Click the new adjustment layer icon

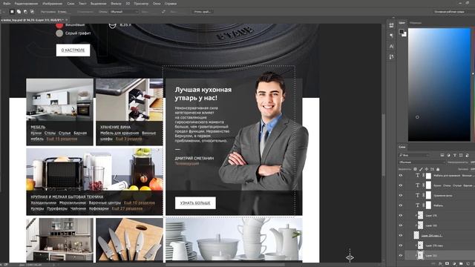454,264
